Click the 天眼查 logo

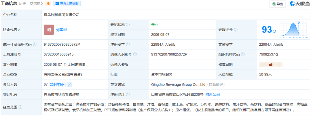click(x=300, y=4)
